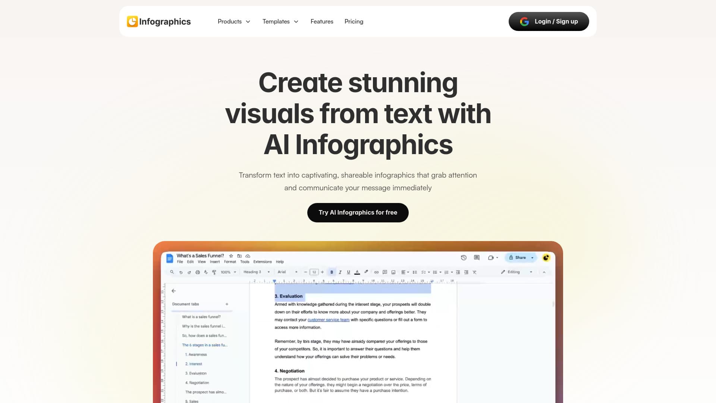Select the Paint format tool
The height and width of the screenshot is (403, 716).
(x=214, y=272)
